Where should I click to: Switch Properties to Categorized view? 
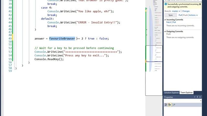(166, 105)
